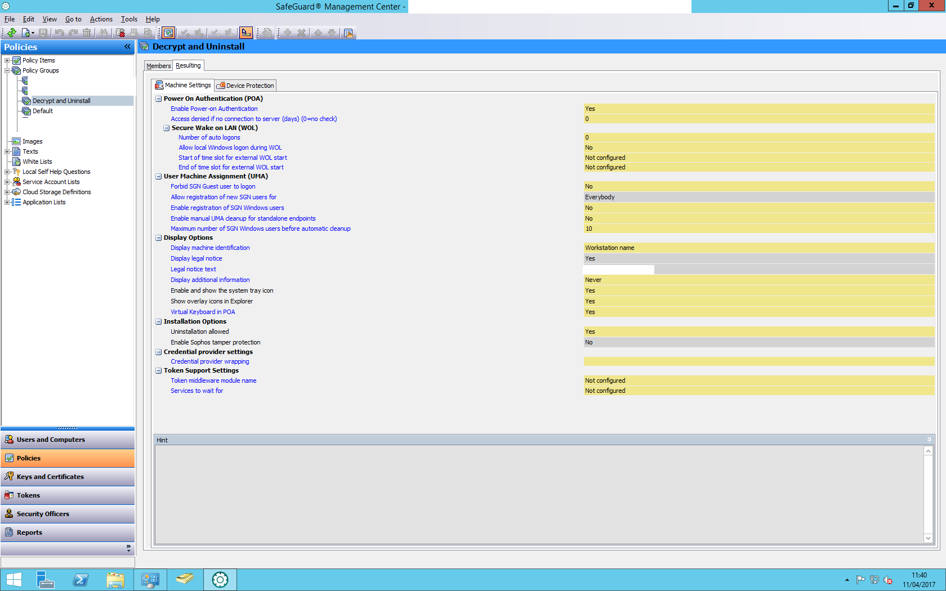Screen dimensions: 946x591
Task: Click the last toolbar icon with hand pointer
Action: (x=349, y=33)
